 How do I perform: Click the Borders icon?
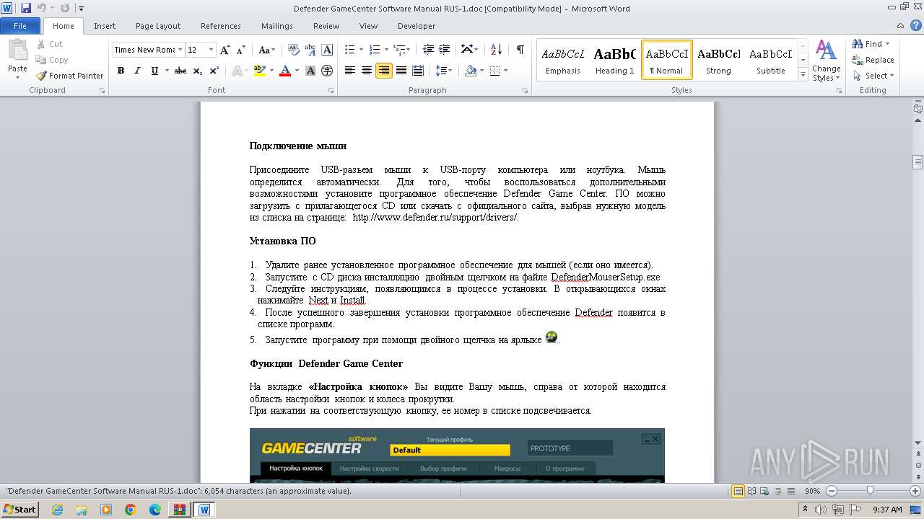pyautogui.click(x=494, y=71)
